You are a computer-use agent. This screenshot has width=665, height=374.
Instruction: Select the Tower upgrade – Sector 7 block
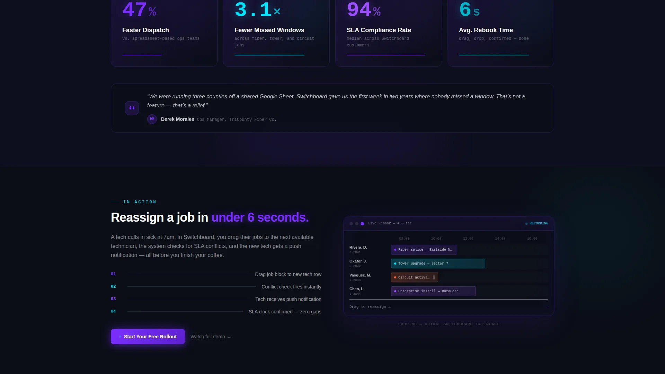[x=438, y=264]
